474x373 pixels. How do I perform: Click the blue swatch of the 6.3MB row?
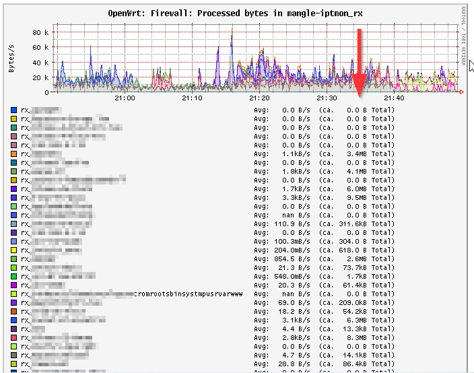click(13, 320)
